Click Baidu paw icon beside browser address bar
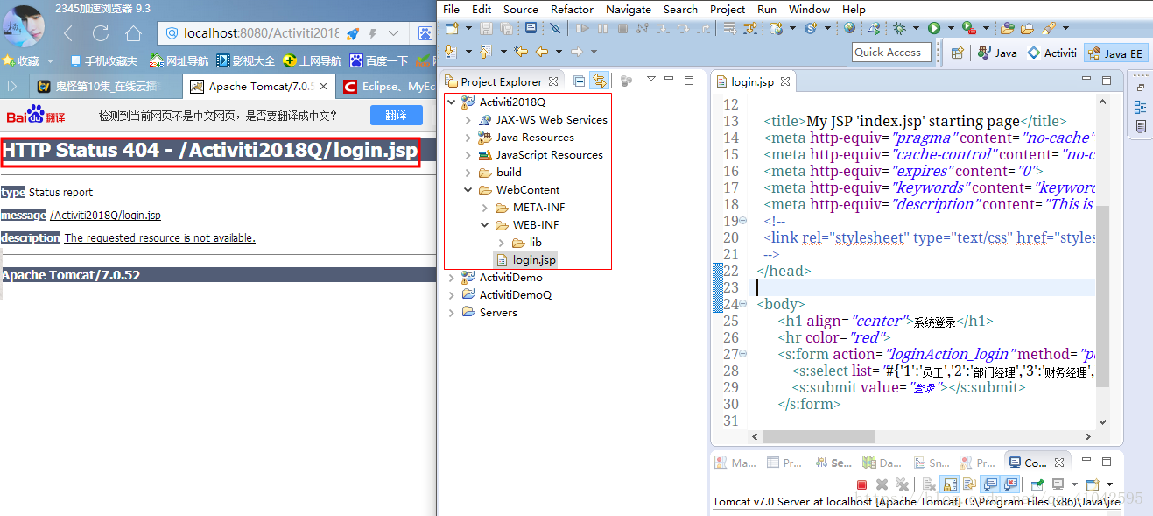Viewport: 1153px width, 516px height. (x=425, y=34)
